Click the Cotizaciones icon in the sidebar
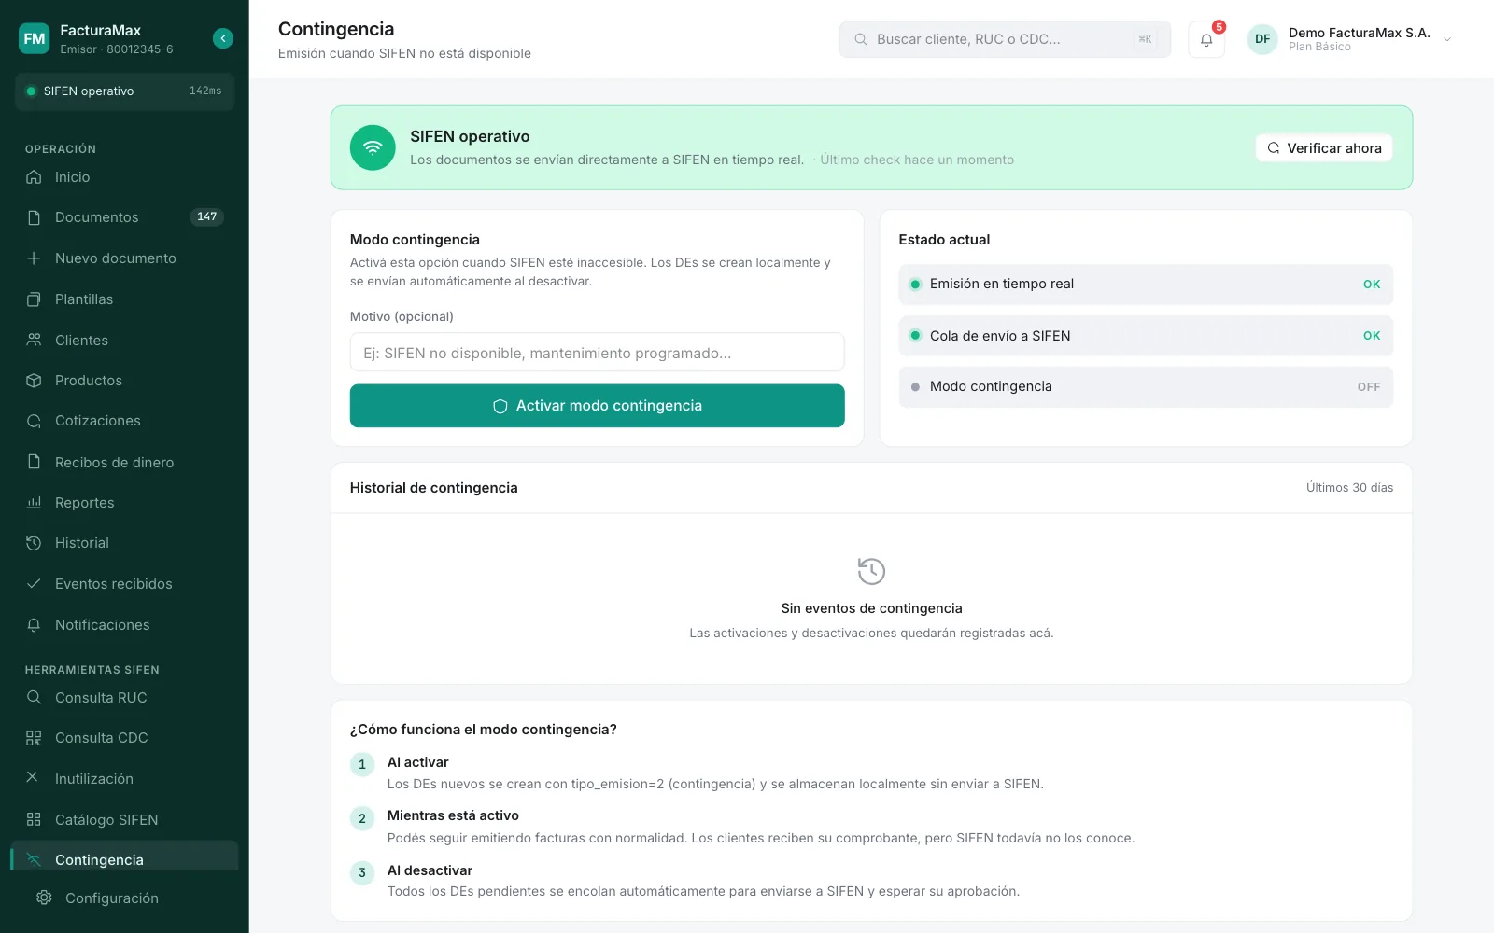This screenshot has width=1494, height=933. point(34,421)
